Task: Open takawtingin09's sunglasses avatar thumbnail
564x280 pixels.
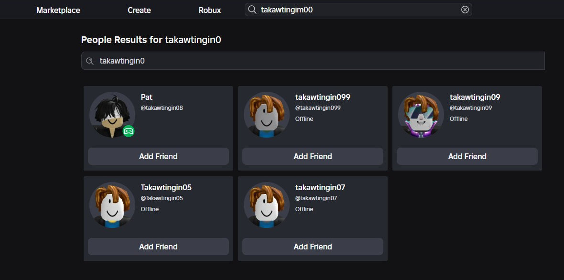Action: [421, 115]
